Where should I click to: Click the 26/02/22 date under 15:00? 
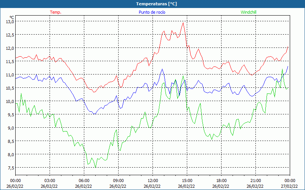pos(186,186)
